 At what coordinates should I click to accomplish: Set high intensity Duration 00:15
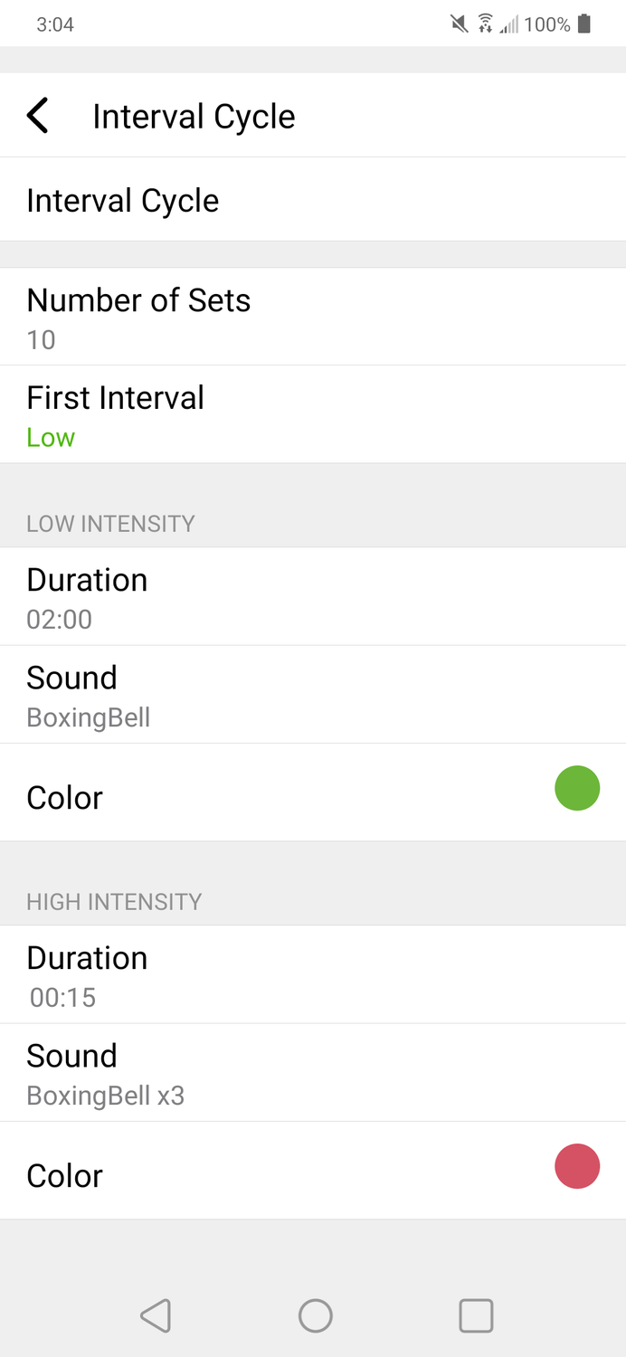click(313, 974)
